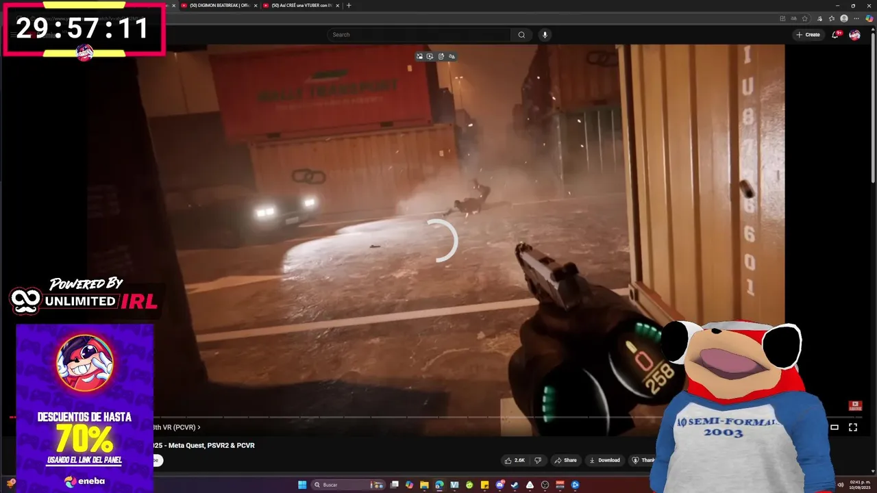Enter fullscreen on the video player
The height and width of the screenshot is (493, 877).
pyautogui.click(x=853, y=427)
